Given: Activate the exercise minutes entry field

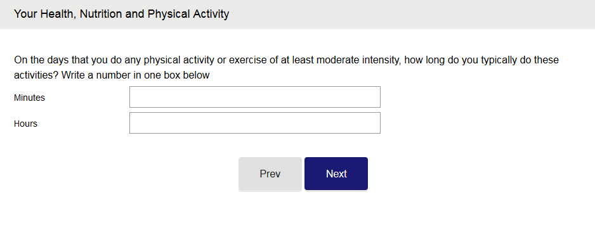Looking at the screenshot, I should click(254, 97).
